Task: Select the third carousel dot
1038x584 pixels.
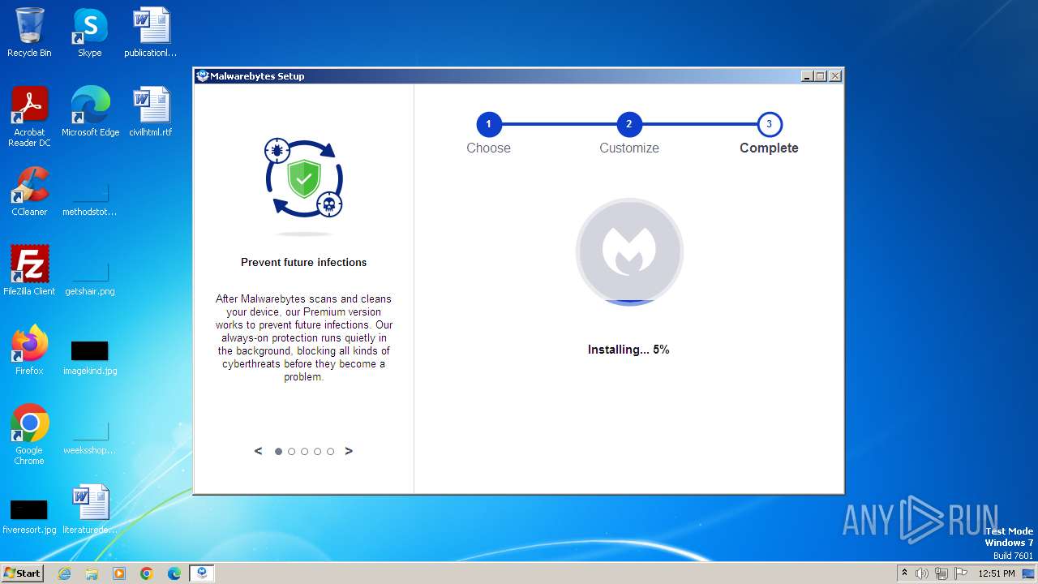Action: point(304,452)
